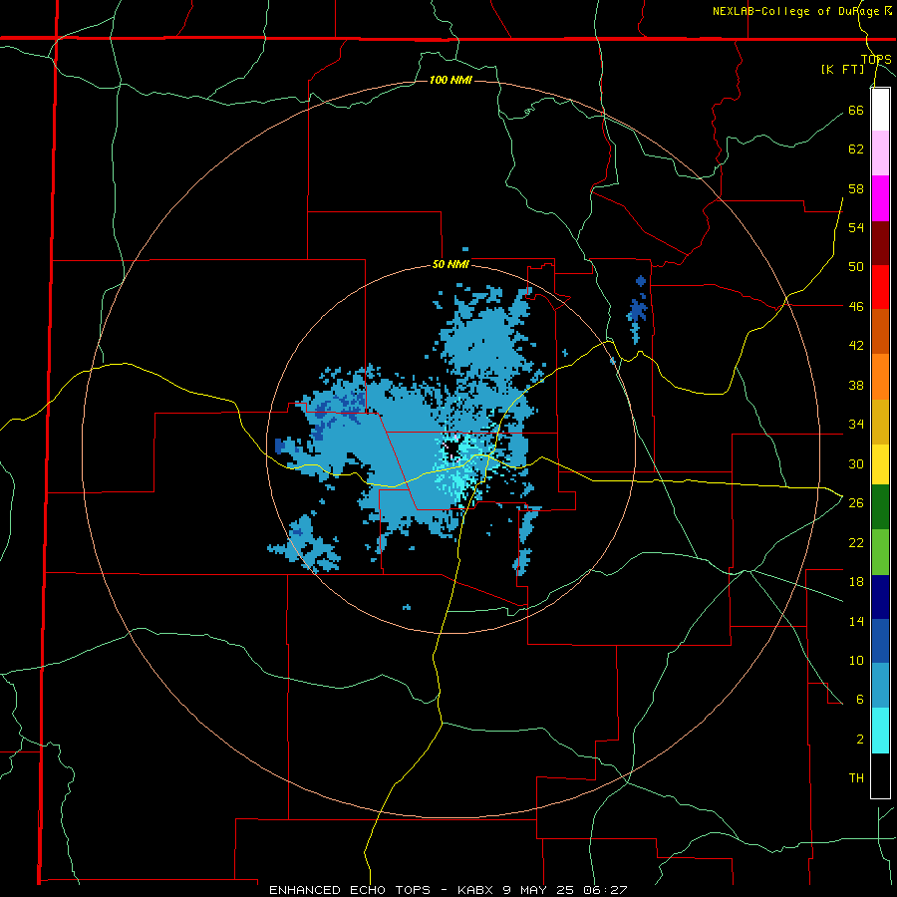Screen dimensions: 897x897
Task: Click the Enhanced Echo Tops KABX caption
Action: click(448, 890)
